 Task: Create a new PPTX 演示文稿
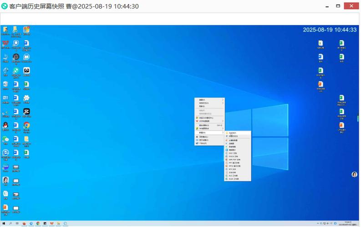coord(238,166)
